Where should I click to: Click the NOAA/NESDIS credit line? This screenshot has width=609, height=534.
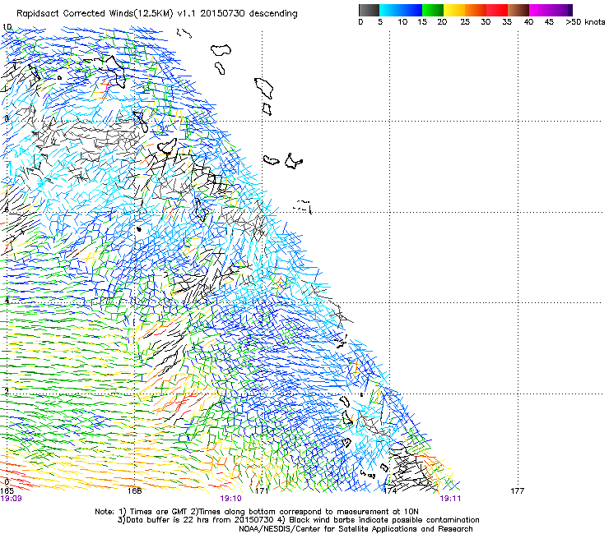tap(356, 529)
